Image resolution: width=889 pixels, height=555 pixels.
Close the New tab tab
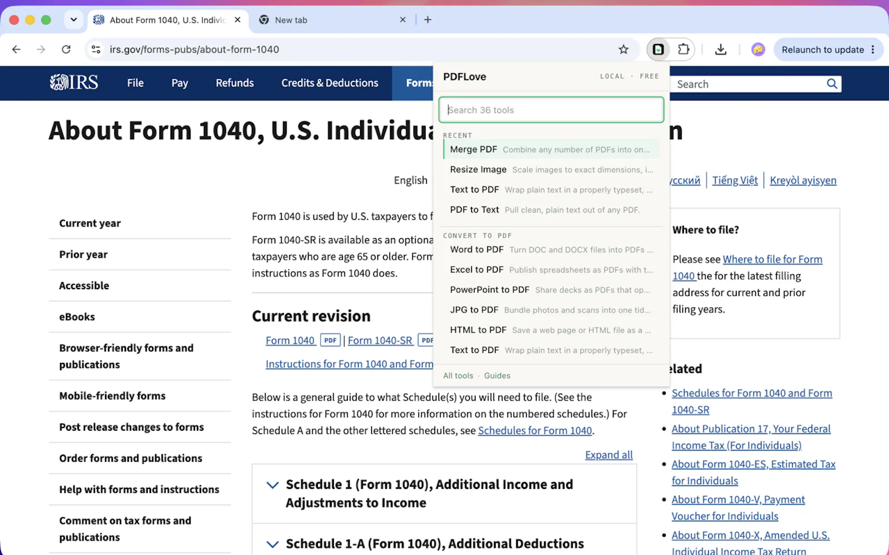click(x=403, y=19)
